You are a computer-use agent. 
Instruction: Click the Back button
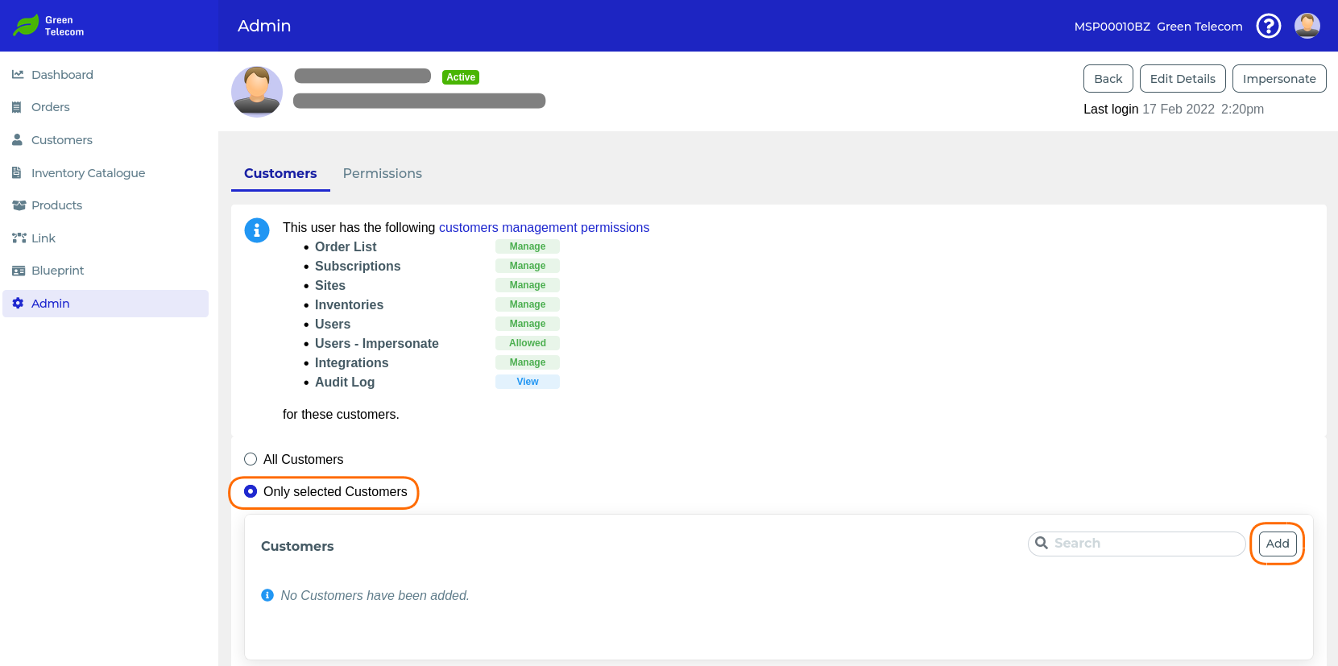[1108, 79]
